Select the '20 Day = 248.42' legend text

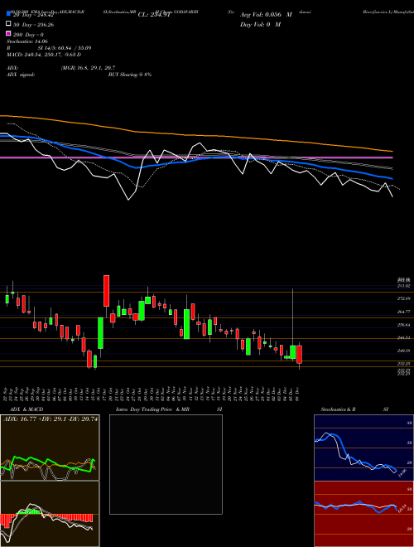tap(33, 16)
